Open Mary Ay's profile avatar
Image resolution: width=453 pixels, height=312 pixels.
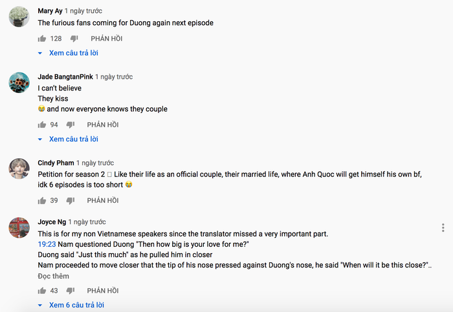(x=19, y=16)
